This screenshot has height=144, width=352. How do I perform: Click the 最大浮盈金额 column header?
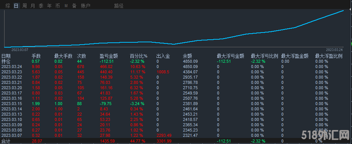pos(295,56)
